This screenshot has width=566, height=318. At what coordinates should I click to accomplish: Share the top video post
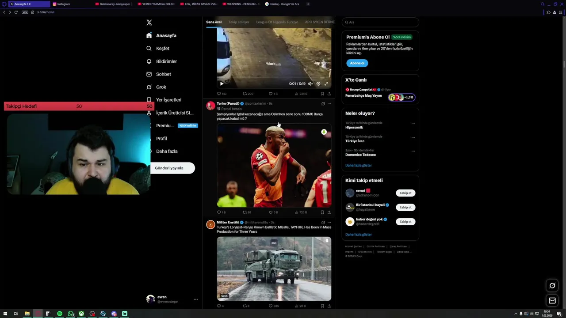click(x=329, y=94)
